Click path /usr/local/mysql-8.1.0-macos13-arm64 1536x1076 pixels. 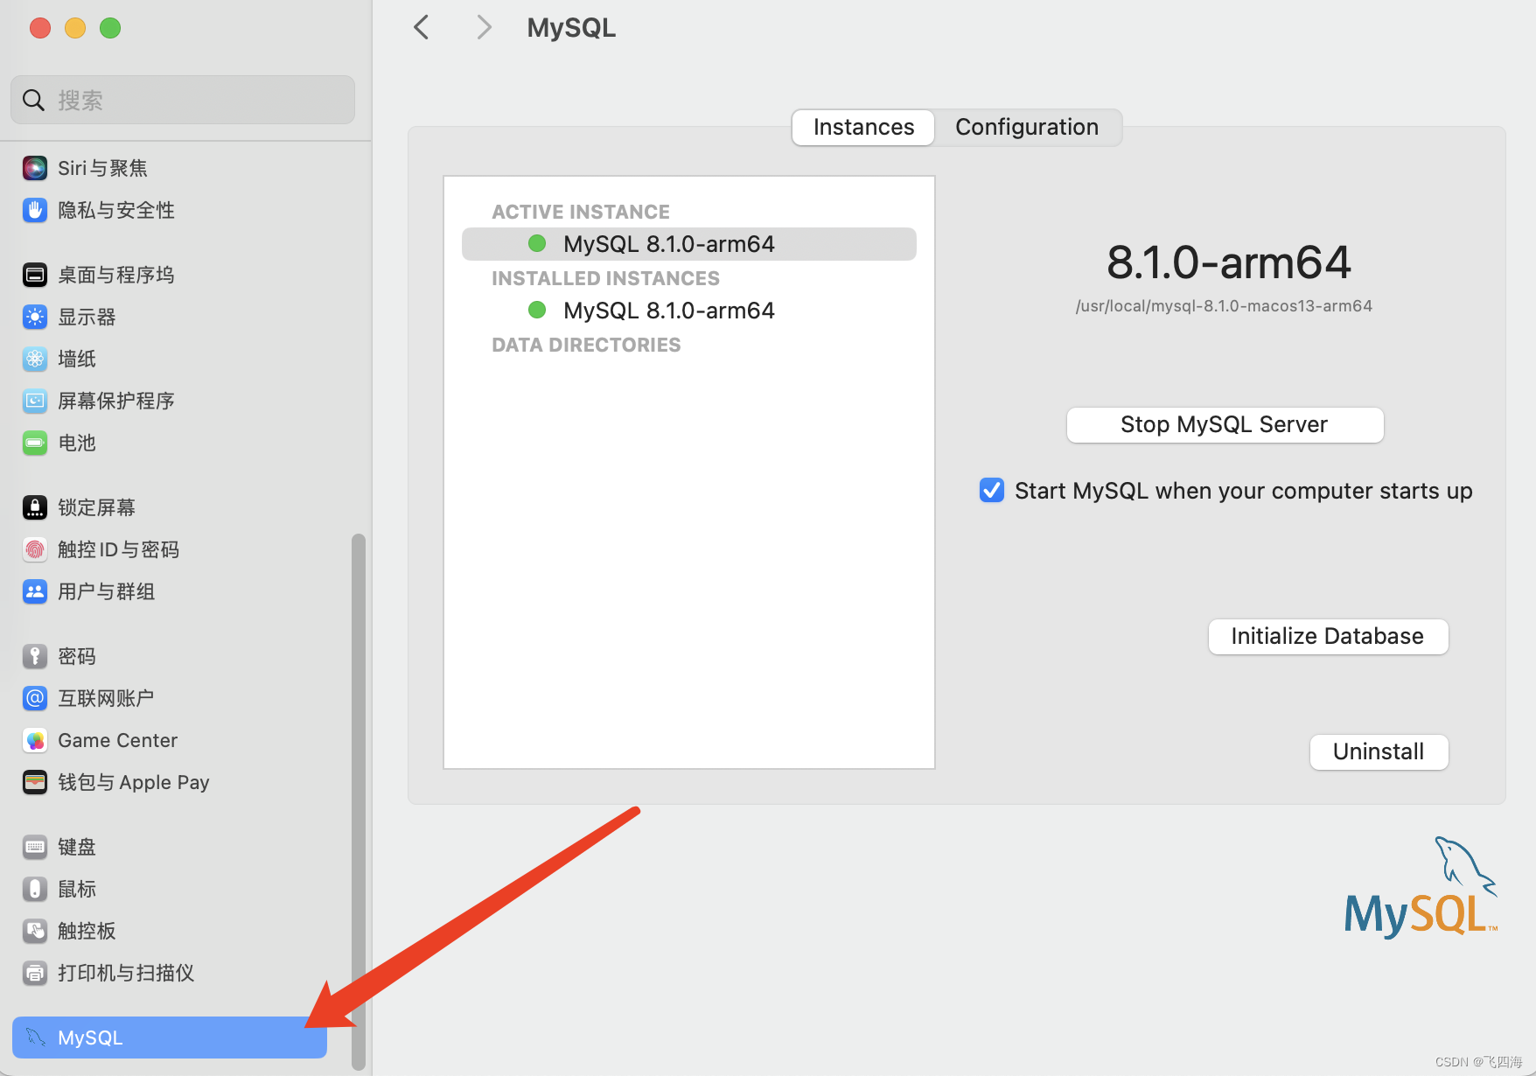pyautogui.click(x=1224, y=306)
